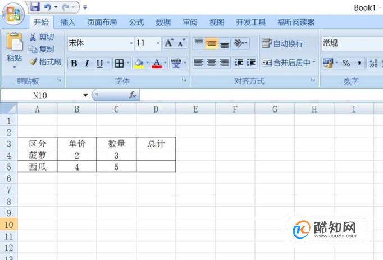This screenshot has width=383, height=260.
Task: Toggle Underline formatting
Action: (99, 63)
